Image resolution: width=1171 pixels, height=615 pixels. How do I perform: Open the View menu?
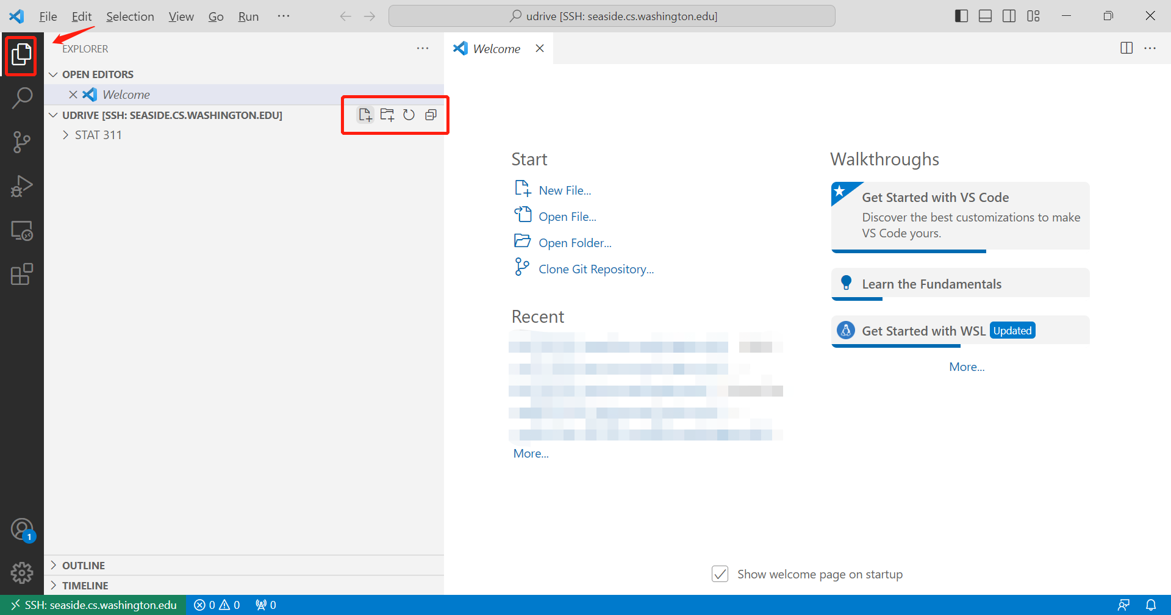coord(181,16)
